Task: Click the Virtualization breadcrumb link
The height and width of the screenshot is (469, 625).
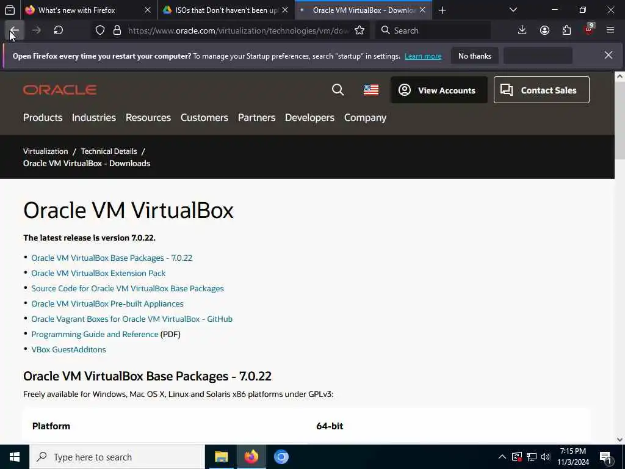Action: coord(45,151)
